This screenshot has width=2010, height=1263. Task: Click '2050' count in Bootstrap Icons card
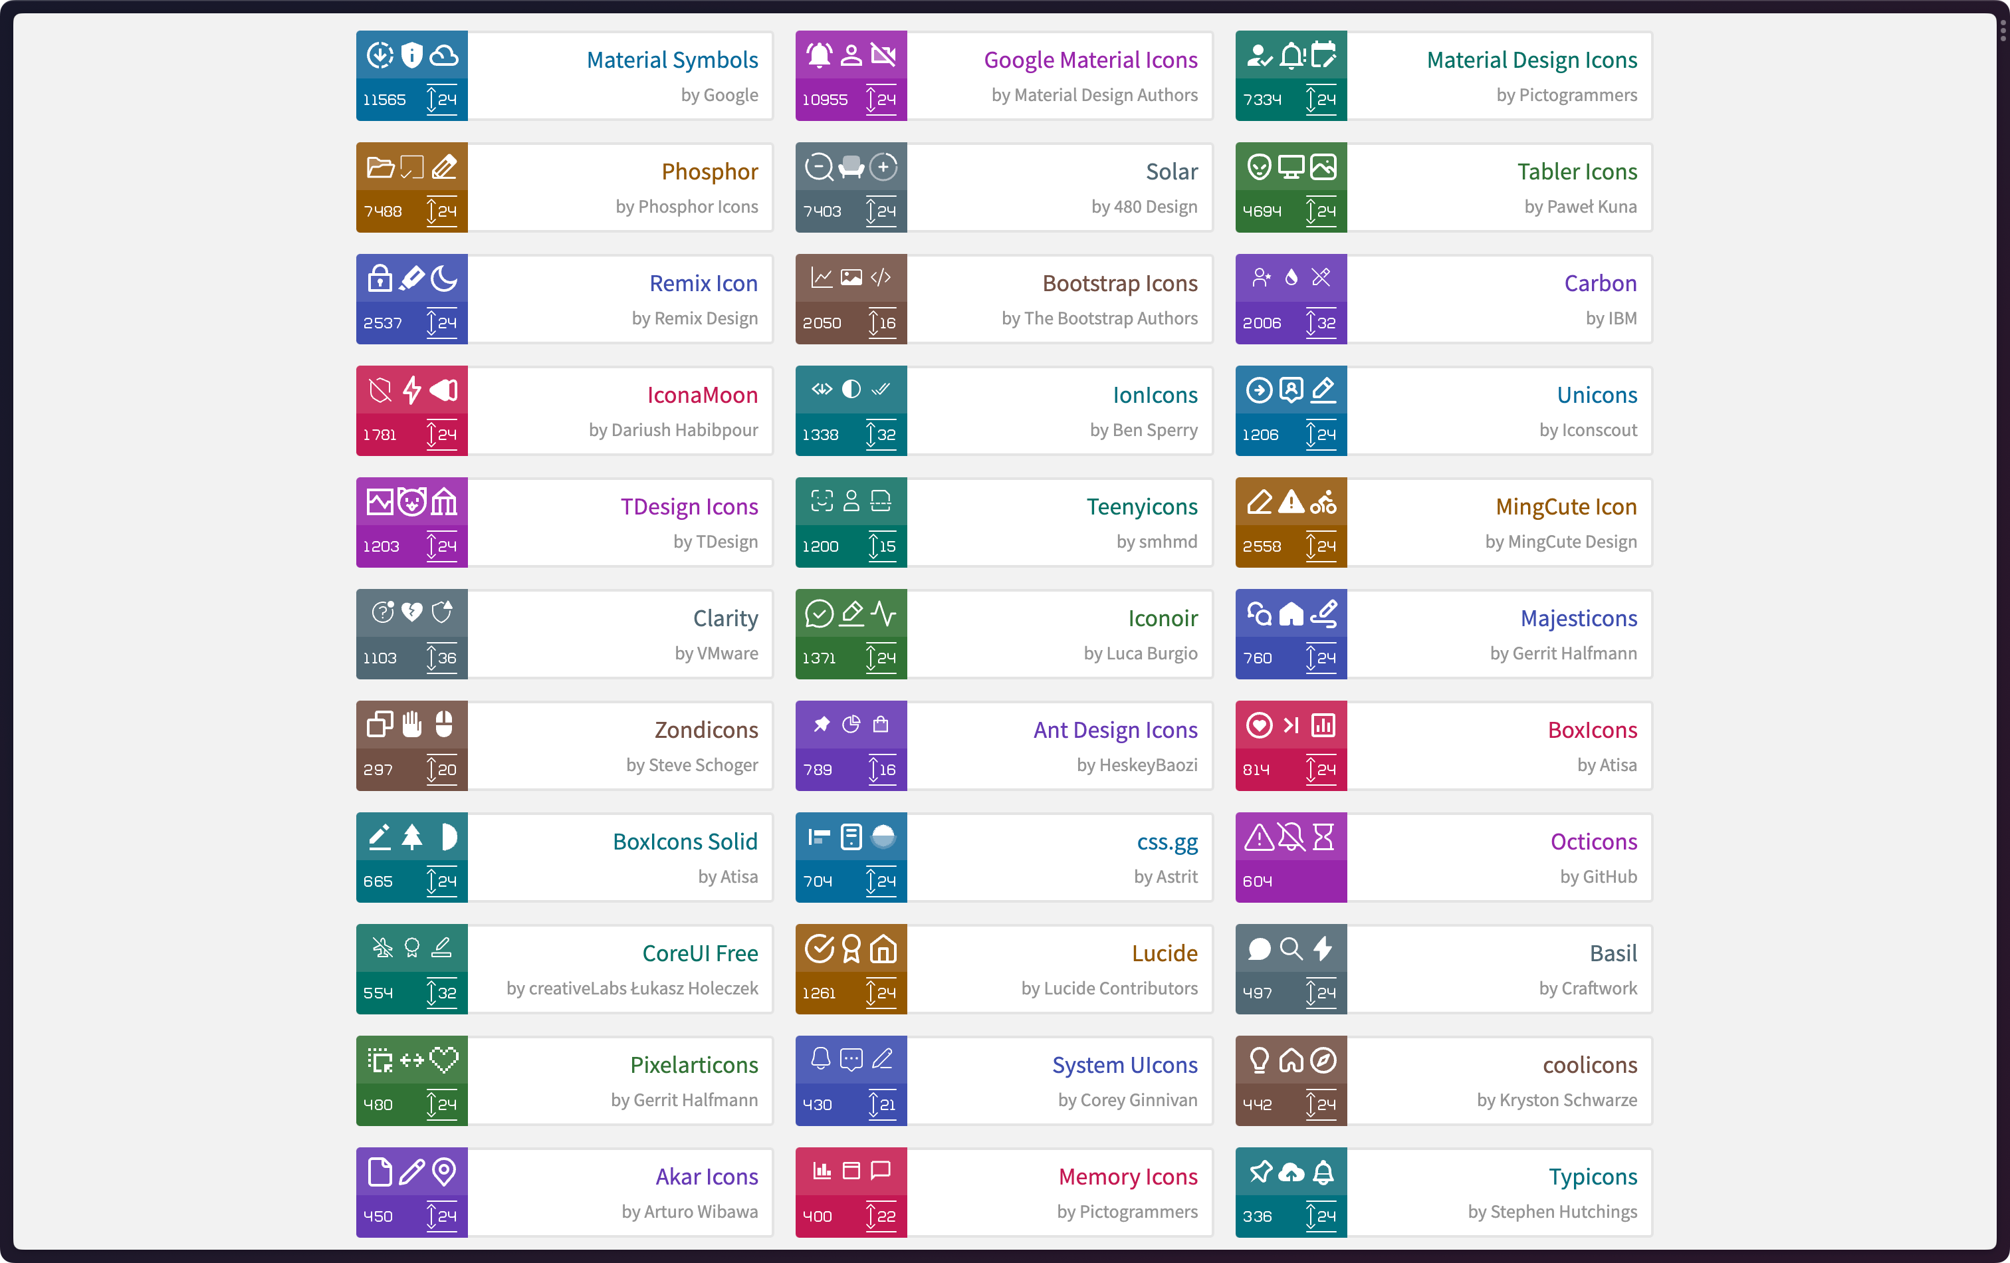click(822, 323)
